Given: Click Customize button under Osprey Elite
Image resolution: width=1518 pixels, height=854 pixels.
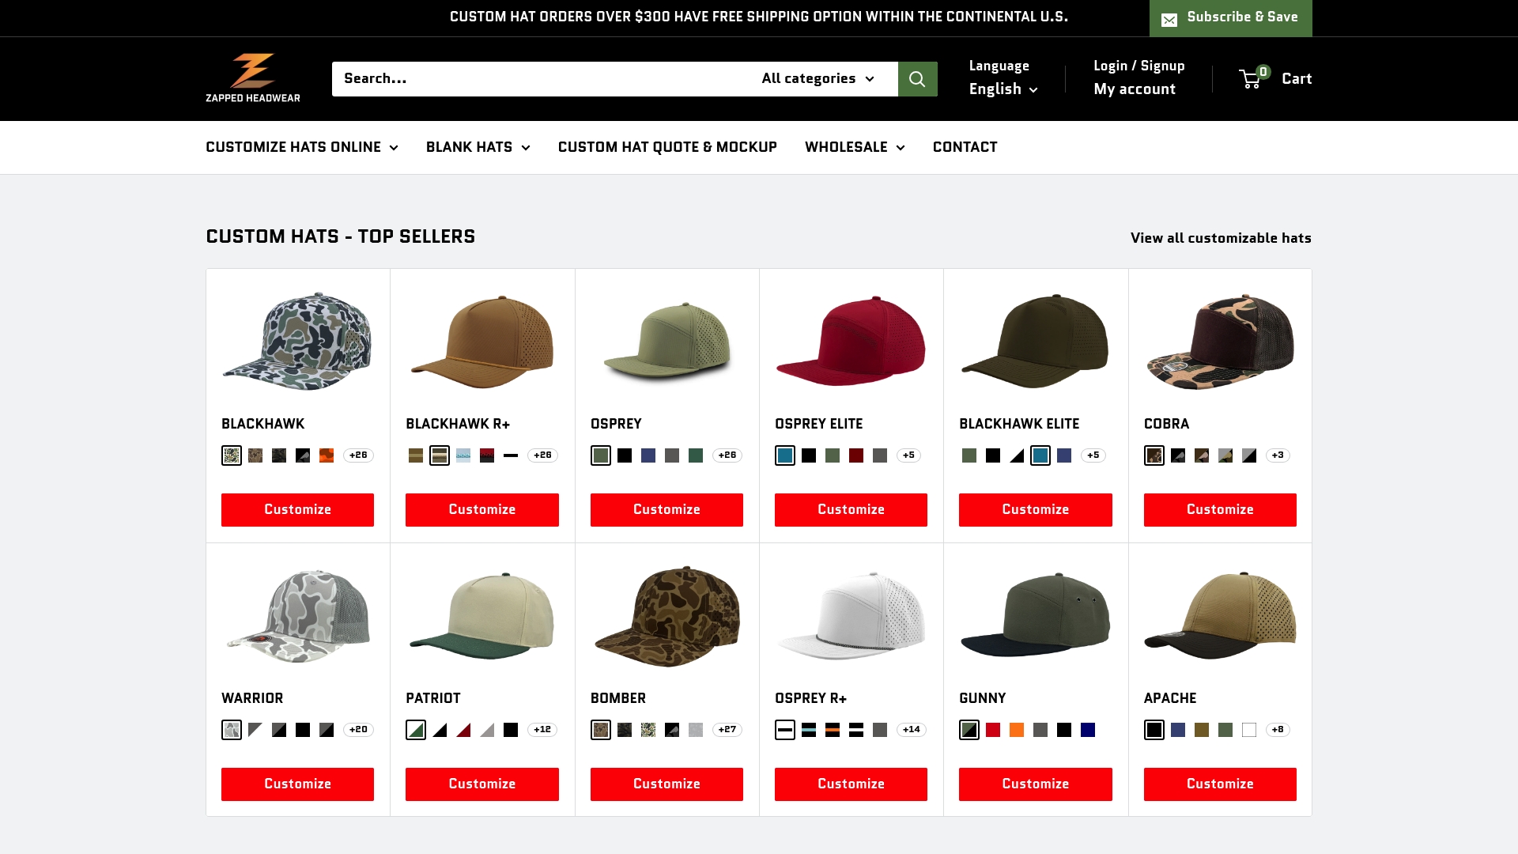Looking at the screenshot, I should 851,510.
